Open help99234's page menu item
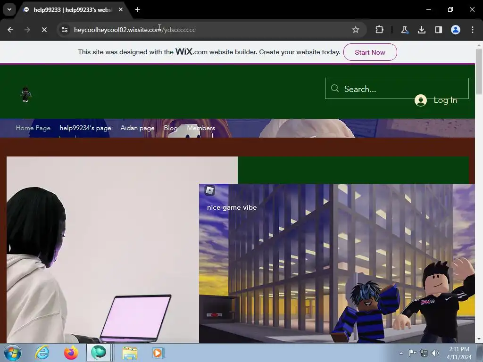 click(x=85, y=128)
